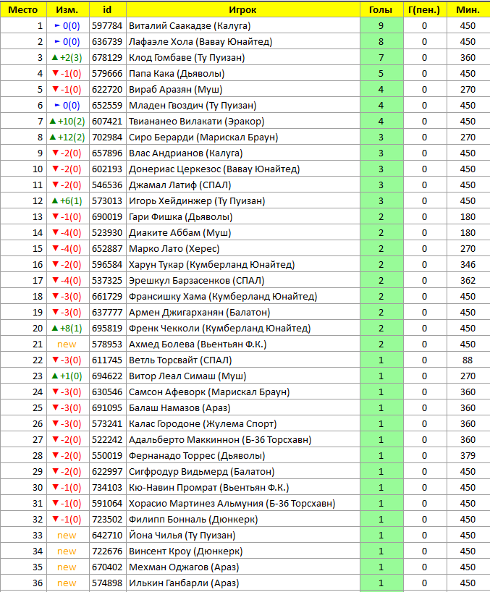Click minutes cell showing 346
Image resolution: width=490 pixels, height=592 pixels.
pos(468,265)
